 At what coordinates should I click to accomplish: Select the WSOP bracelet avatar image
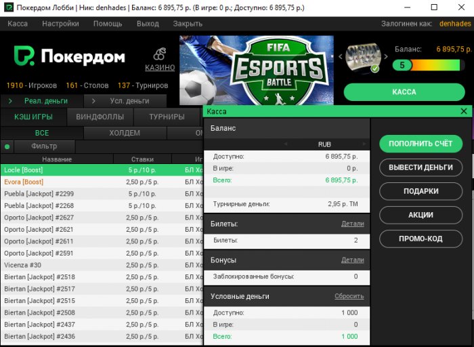click(x=363, y=58)
